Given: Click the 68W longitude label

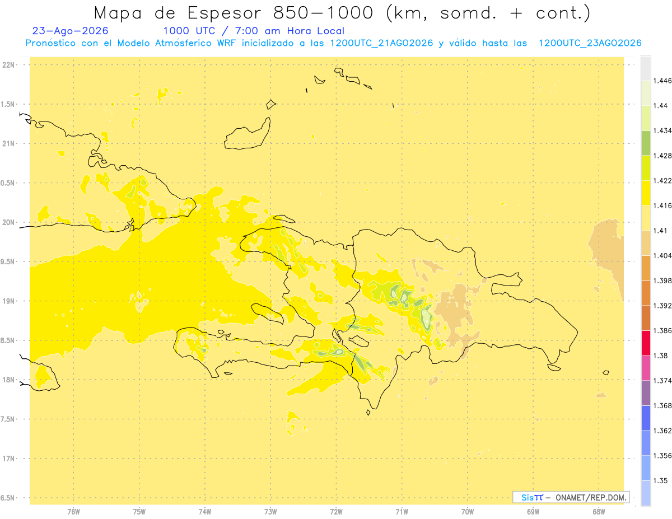Looking at the screenshot, I should [x=599, y=512].
